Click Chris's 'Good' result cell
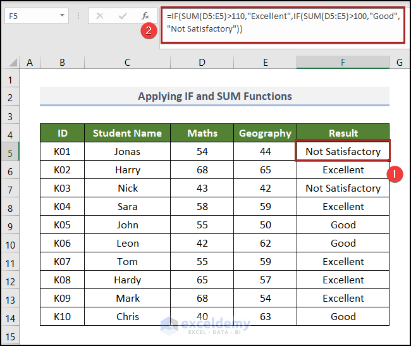This screenshot has height=346, width=411. (343, 317)
